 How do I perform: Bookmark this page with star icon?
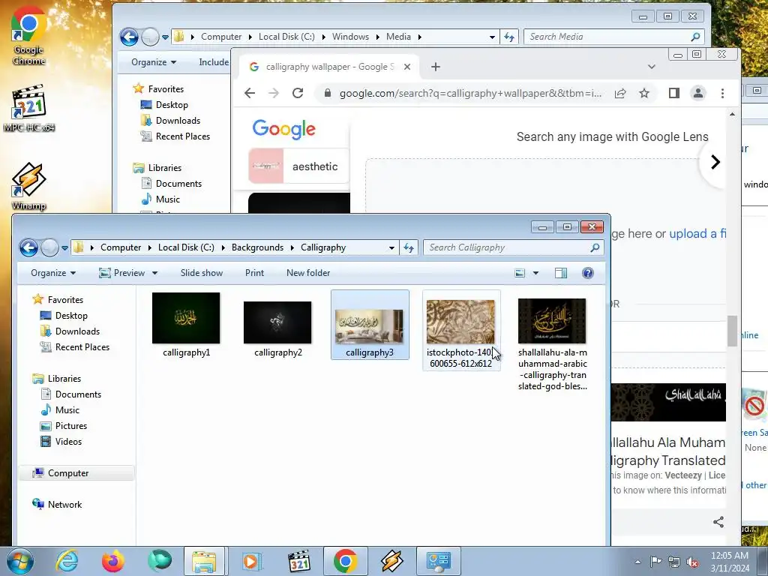644,93
